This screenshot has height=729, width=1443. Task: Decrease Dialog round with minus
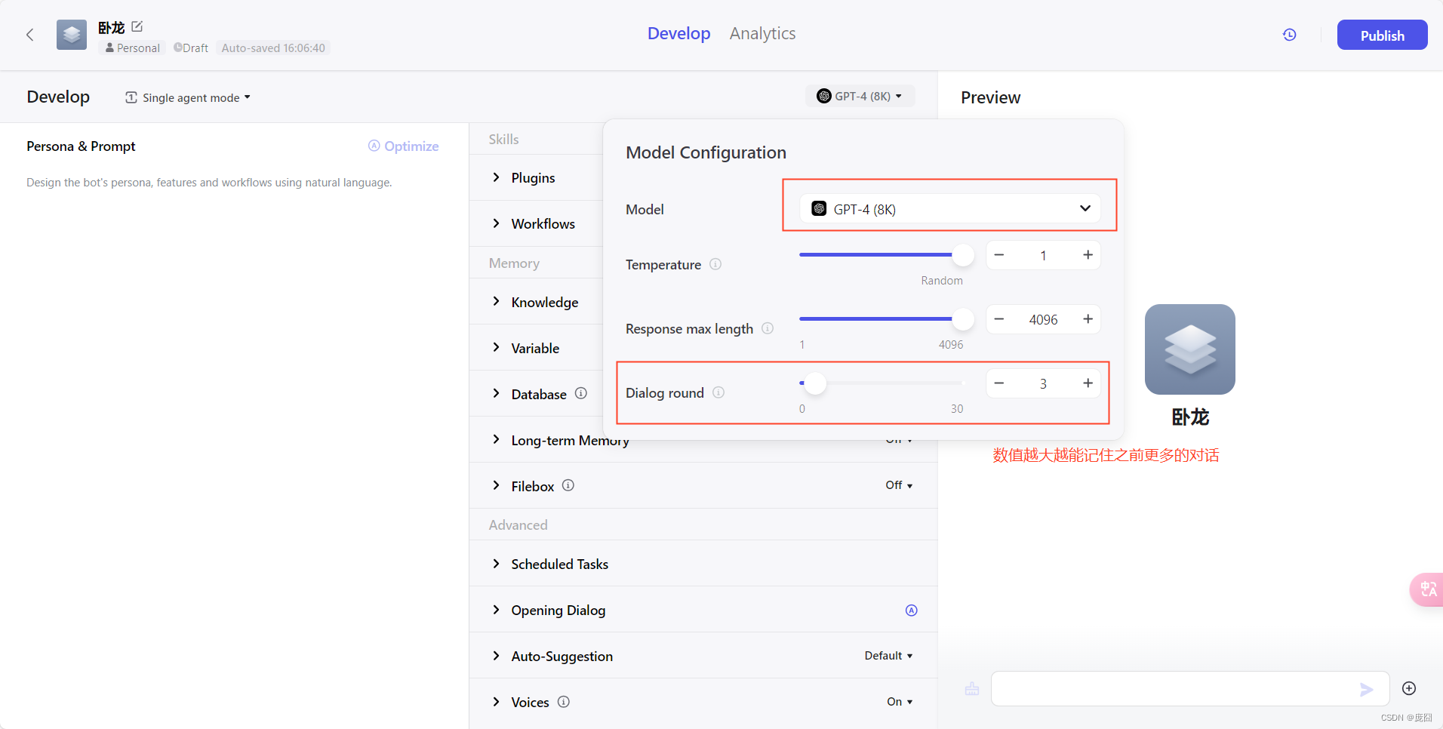(999, 383)
